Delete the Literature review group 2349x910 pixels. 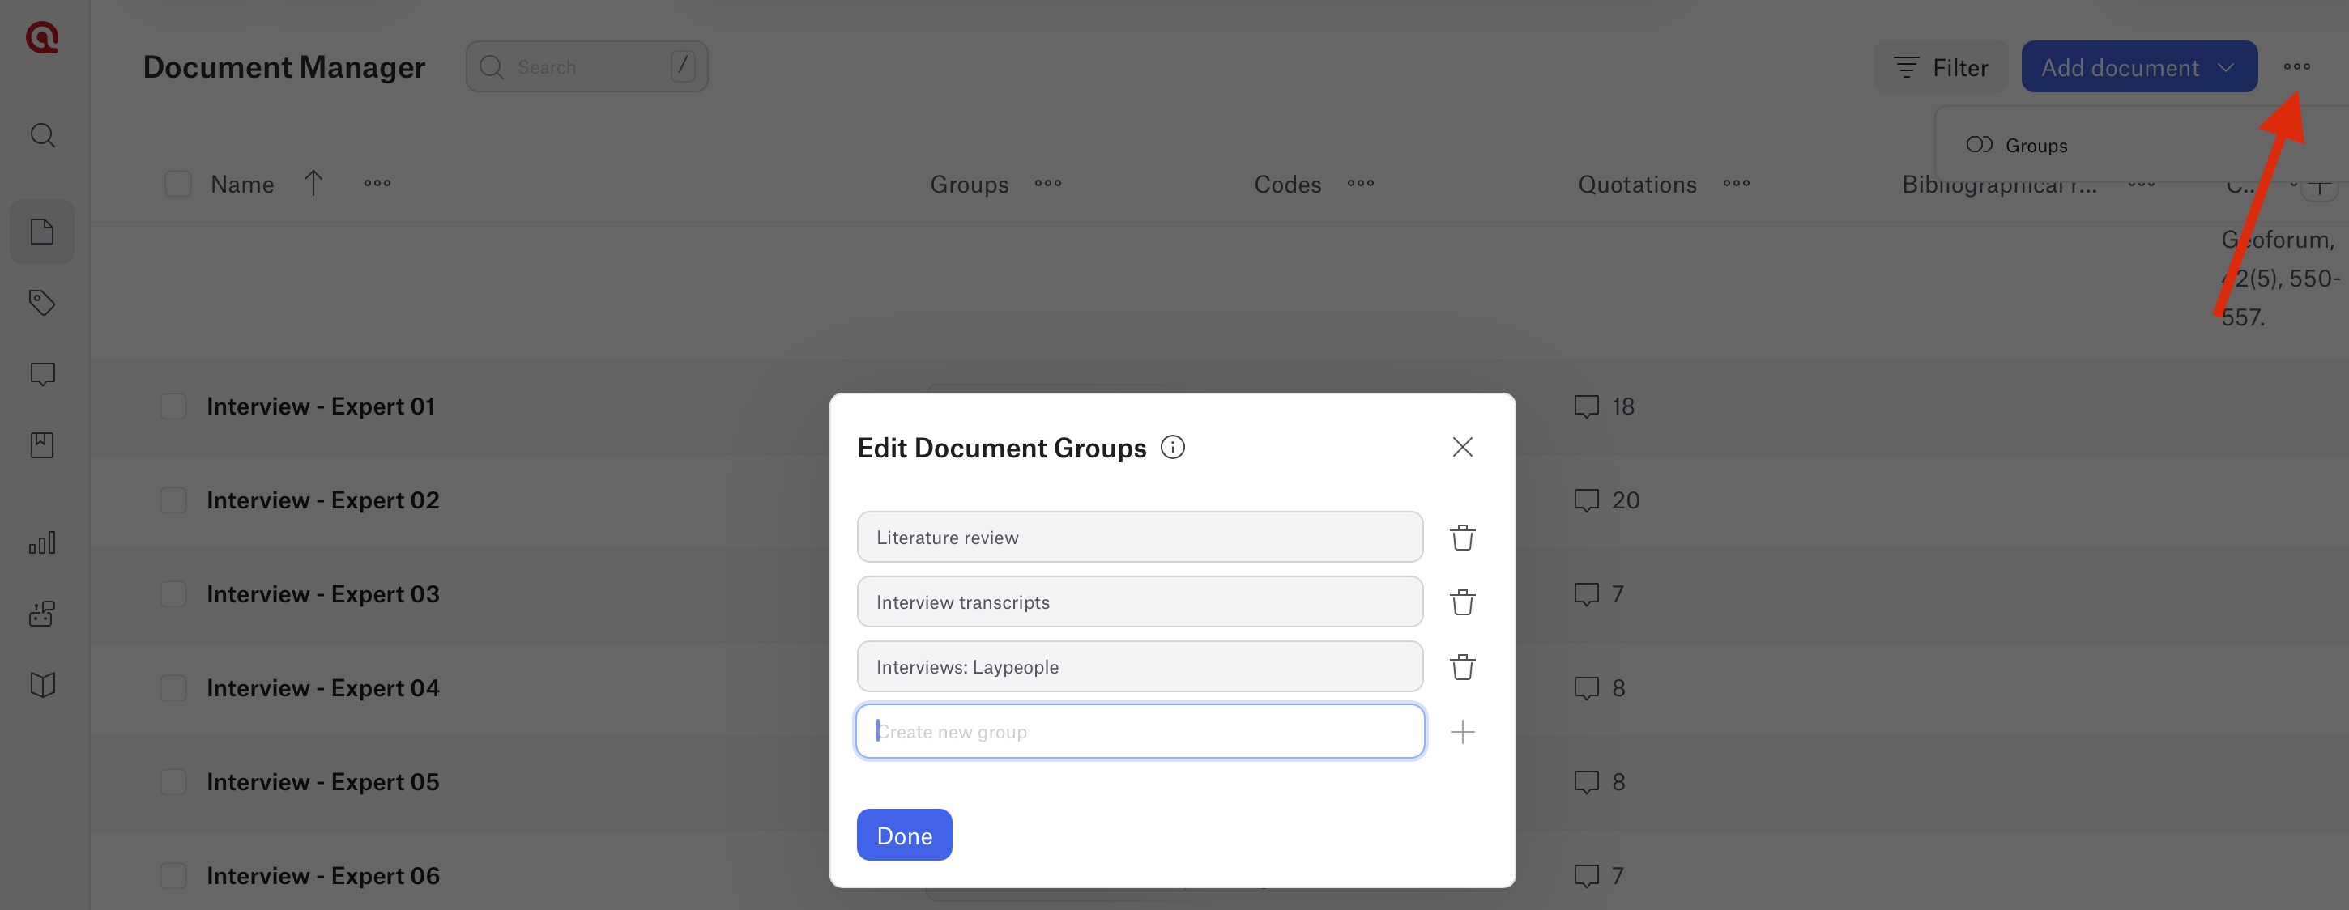(x=1462, y=538)
